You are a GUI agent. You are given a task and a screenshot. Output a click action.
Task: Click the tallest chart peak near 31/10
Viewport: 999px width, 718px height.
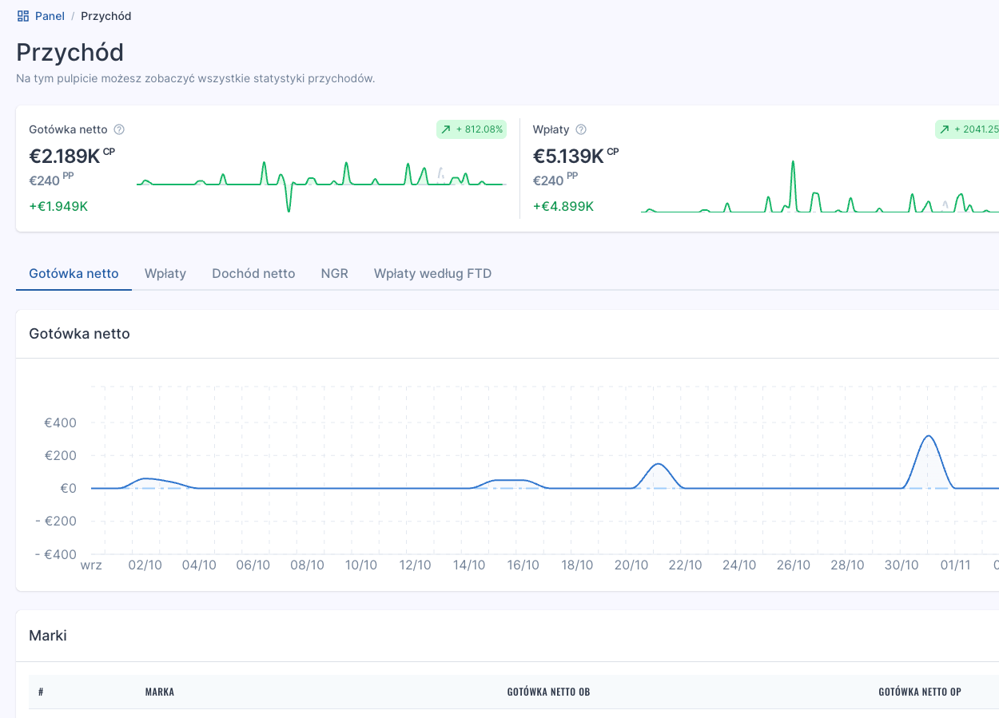[x=928, y=436]
